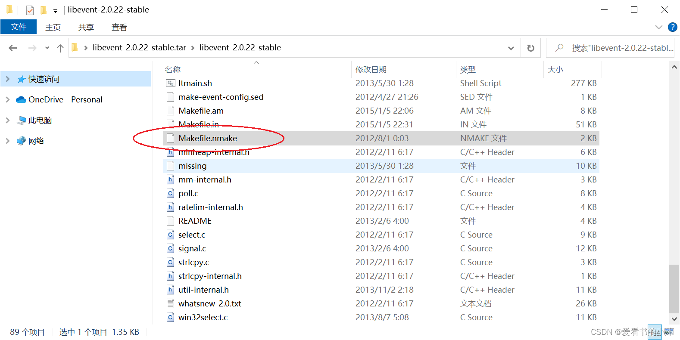Screen dimensions: 680x340
Task: Click the util-internal.h header file icon
Action: click(171, 290)
